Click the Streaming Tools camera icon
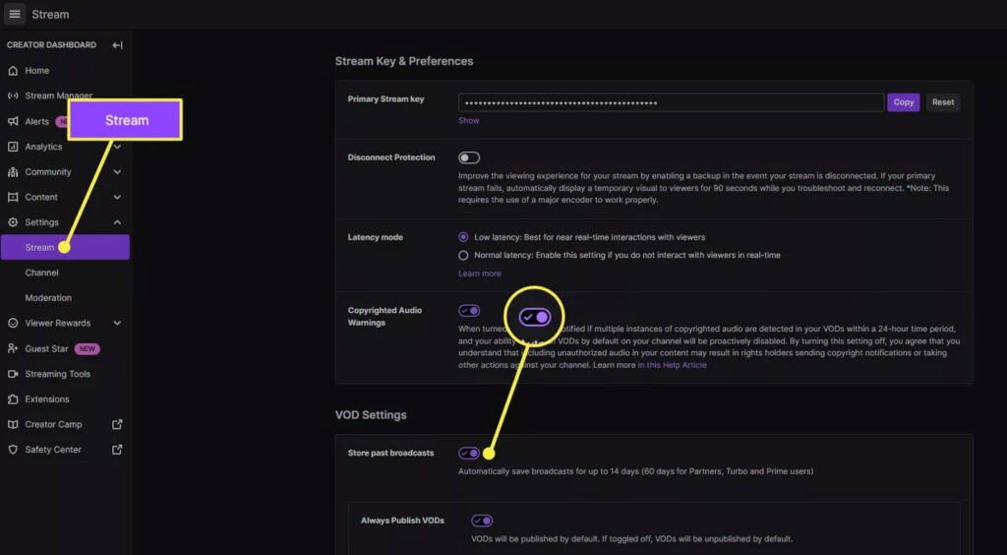Screen dimensions: 1007x555 pyautogui.click(x=13, y=374)
